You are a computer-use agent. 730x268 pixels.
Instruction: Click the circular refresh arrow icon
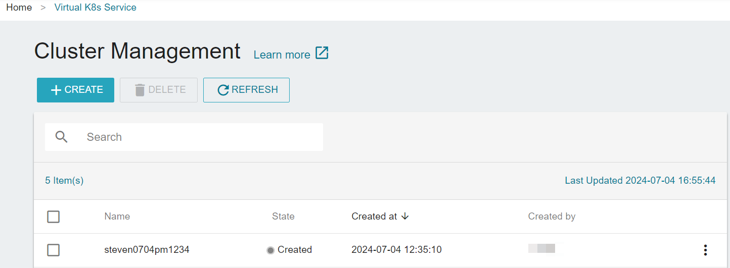click(223, 90)
